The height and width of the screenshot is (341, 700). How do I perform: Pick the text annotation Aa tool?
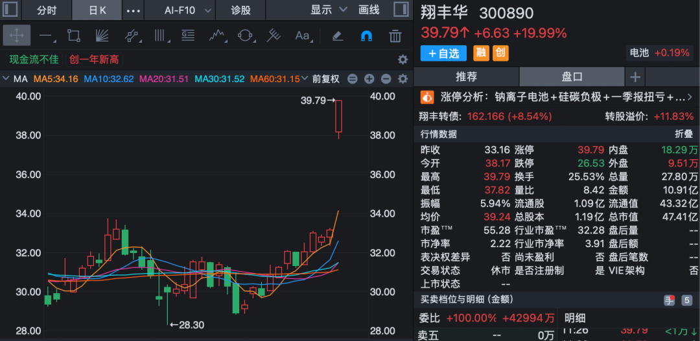click(302, 36)
